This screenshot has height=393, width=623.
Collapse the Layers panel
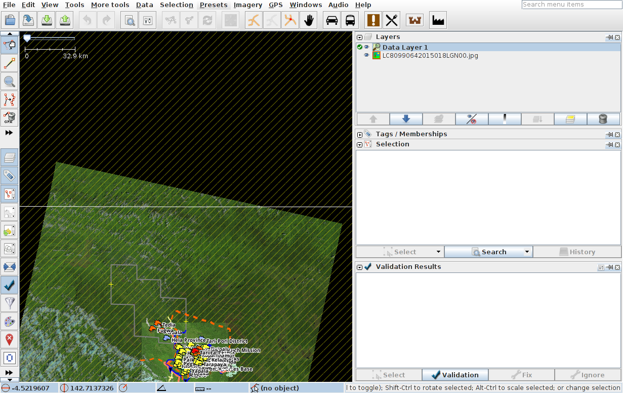[360, 37]
